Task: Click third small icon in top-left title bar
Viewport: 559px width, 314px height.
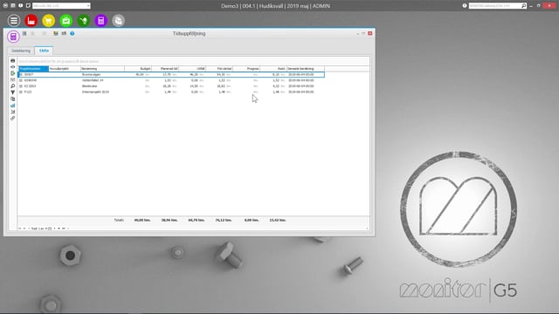Action: (20, 6)
